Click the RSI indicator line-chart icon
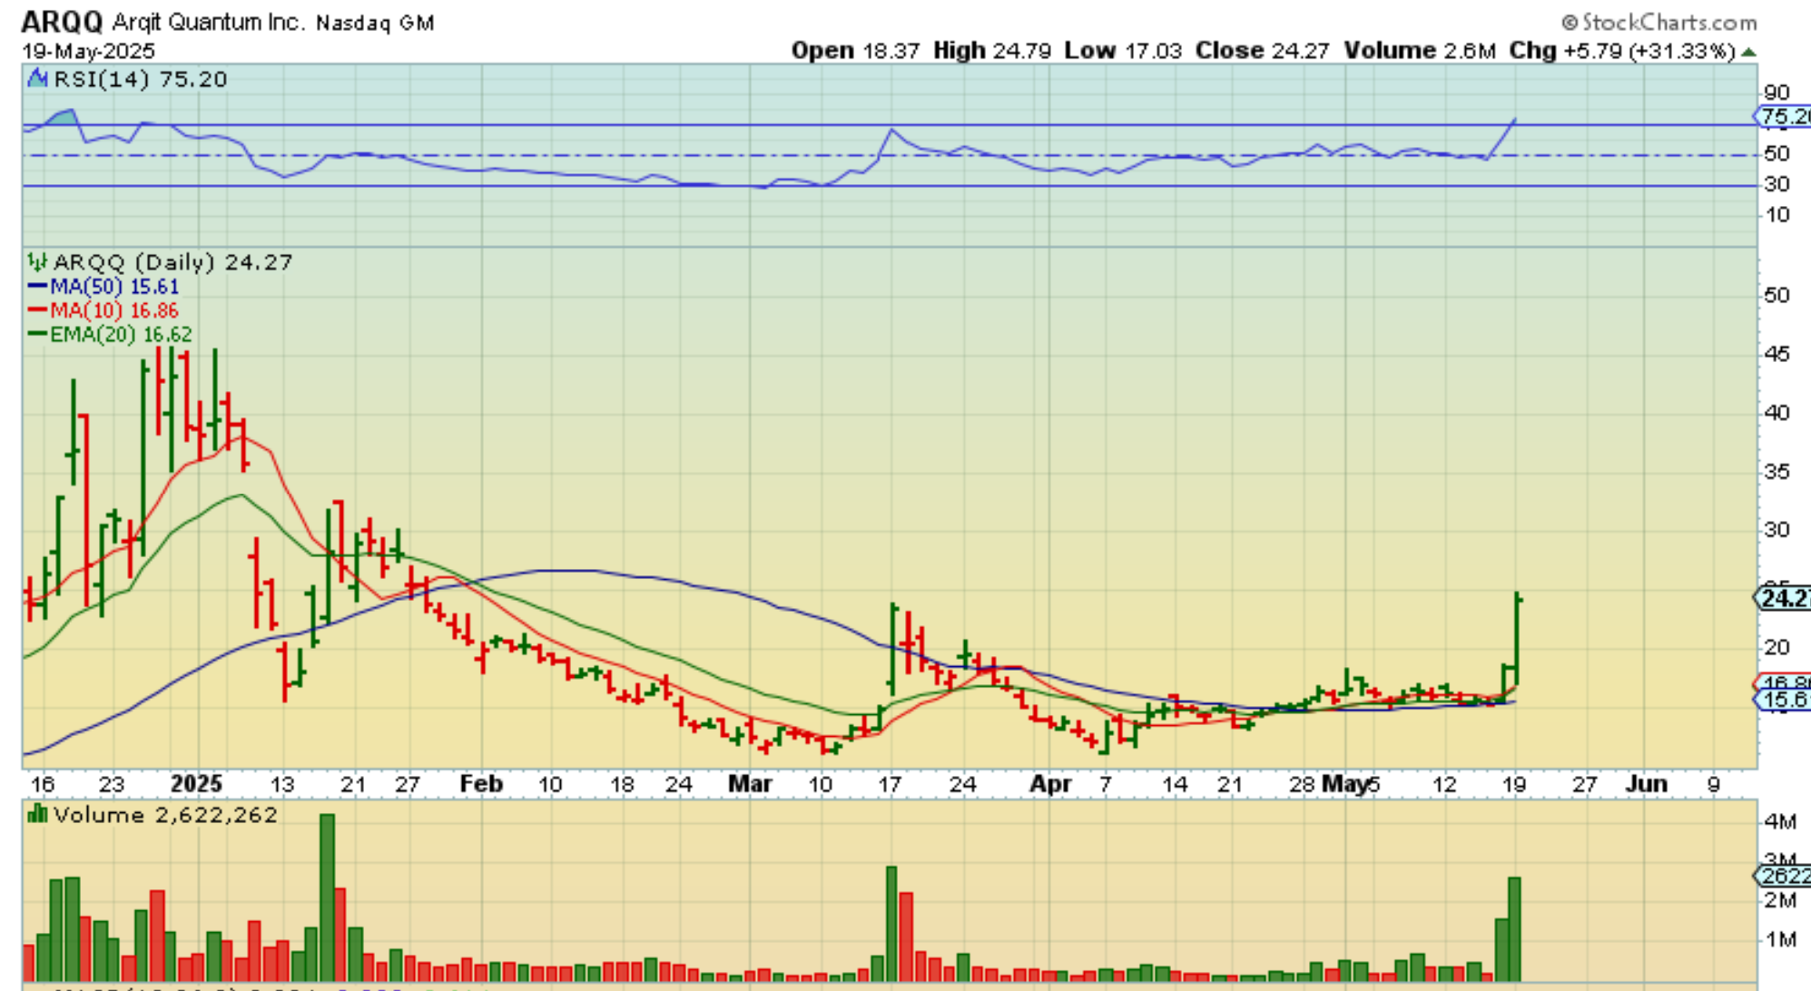Screen dimensions: 1811x991 (x=37, y=79)
